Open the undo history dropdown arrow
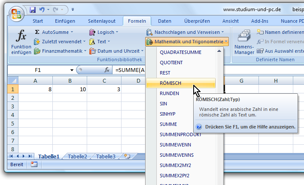This screenshot has width=304, height=185. pyautogui.click(x=48, y=9)
